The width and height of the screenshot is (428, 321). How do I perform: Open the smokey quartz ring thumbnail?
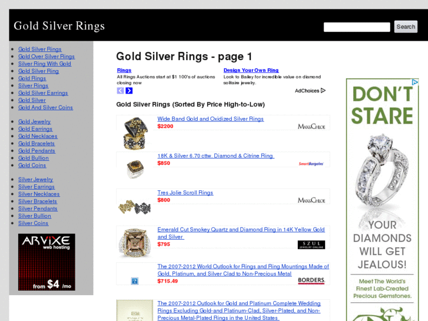[x=135, y=243]
